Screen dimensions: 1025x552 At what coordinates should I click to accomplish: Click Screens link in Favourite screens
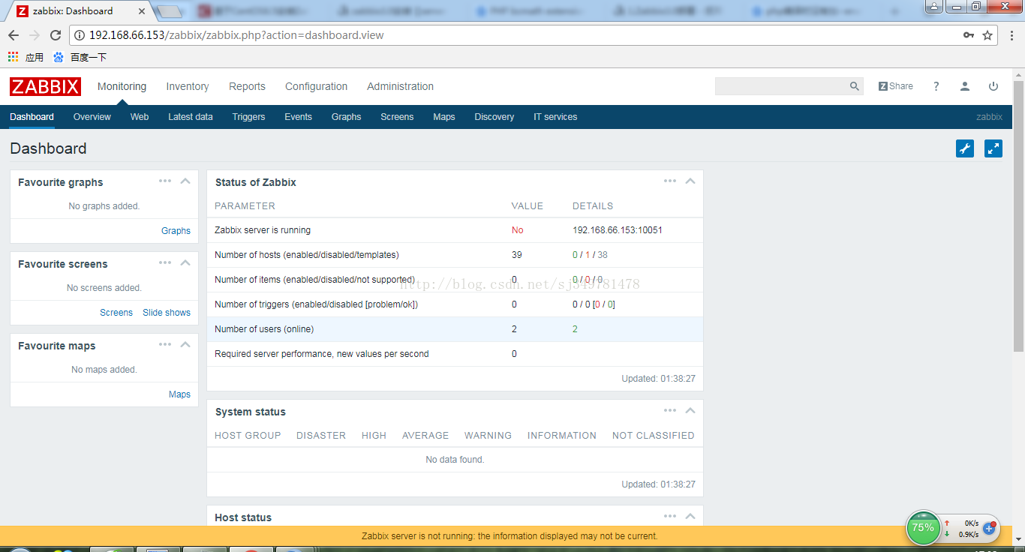coord(116,313)
